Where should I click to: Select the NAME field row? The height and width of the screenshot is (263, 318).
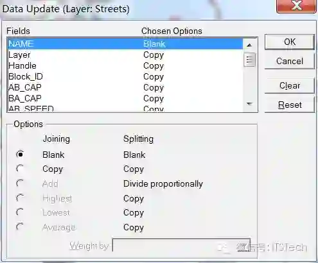(125, 44)
